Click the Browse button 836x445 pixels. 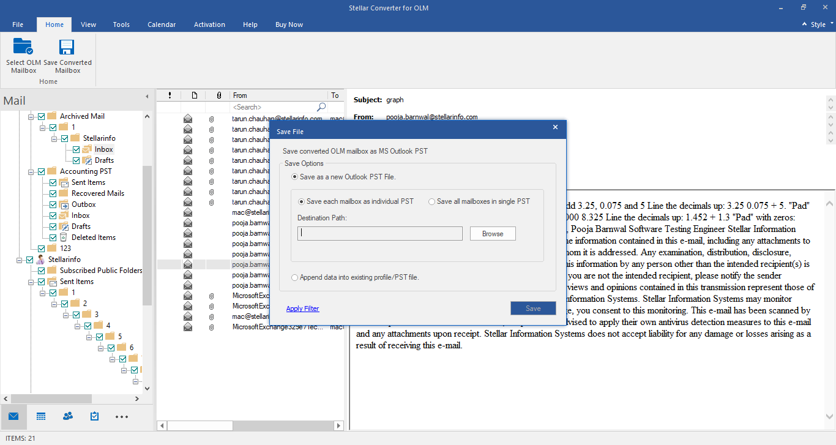[493, 234]
